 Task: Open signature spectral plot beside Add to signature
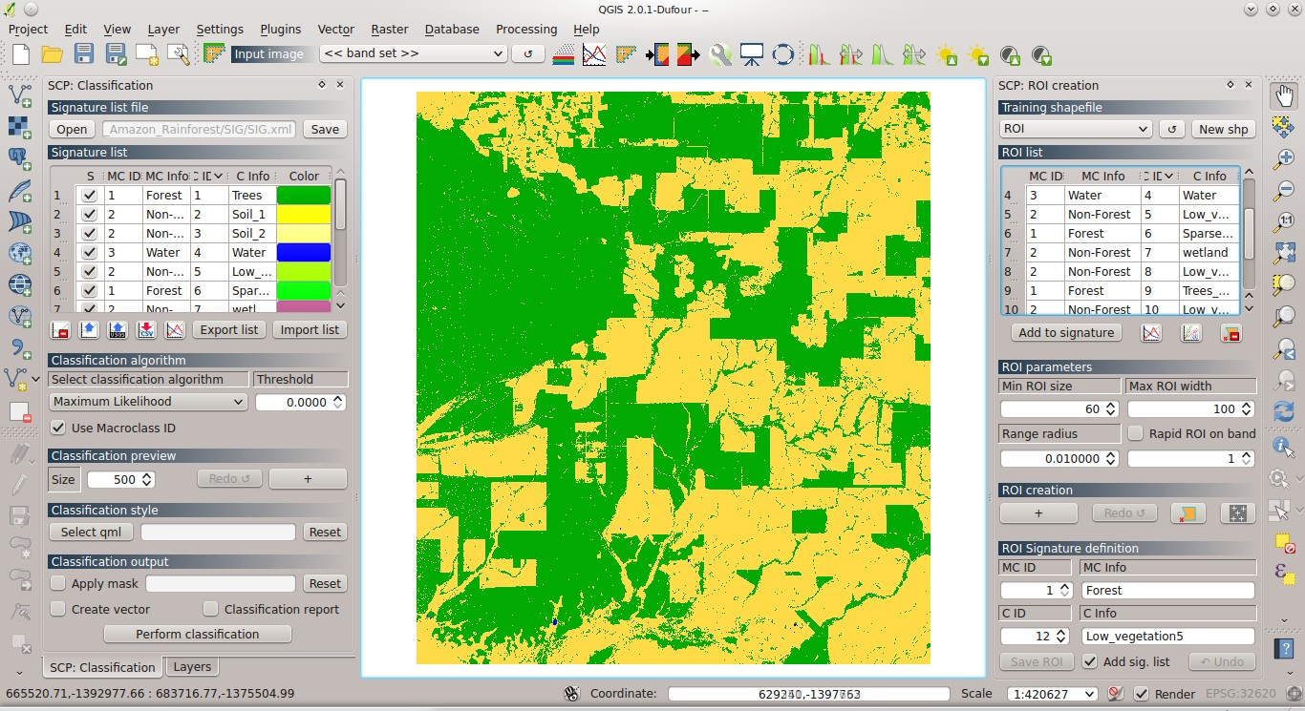tap(1150, 332)
